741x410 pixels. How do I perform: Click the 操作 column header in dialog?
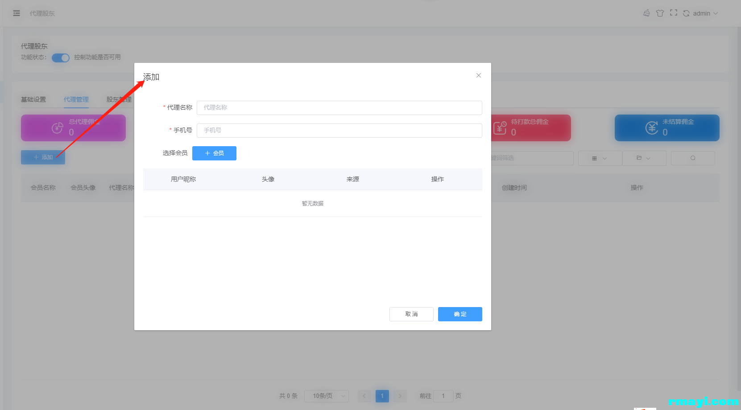pos(438,179)
